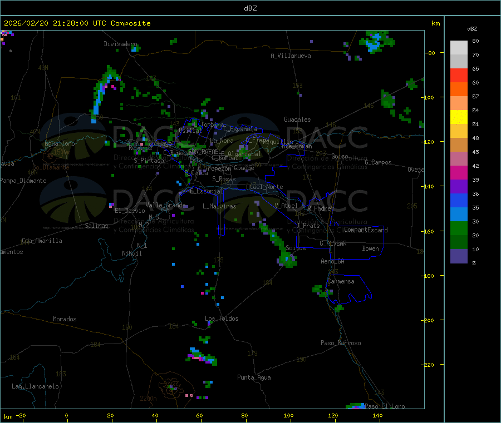Click the Paso_Barroso location label
501x423 pixels.
(341, 344)
